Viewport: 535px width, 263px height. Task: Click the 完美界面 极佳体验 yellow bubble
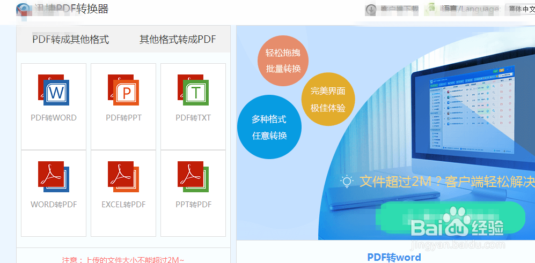[328, 99]
